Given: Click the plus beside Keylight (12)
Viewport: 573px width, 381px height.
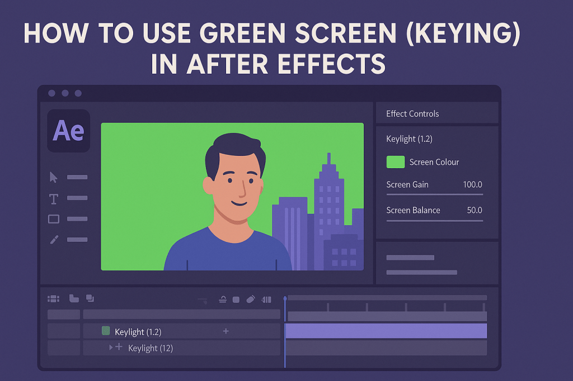Looking at the screenshot, I should [x=119, y=347].
